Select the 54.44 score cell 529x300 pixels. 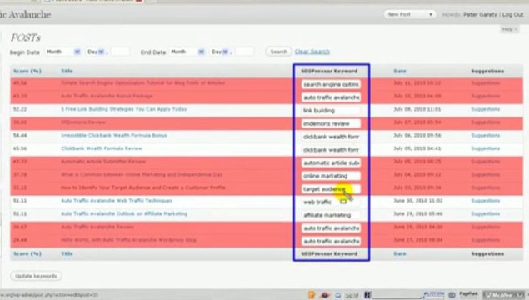coord(20,135)
